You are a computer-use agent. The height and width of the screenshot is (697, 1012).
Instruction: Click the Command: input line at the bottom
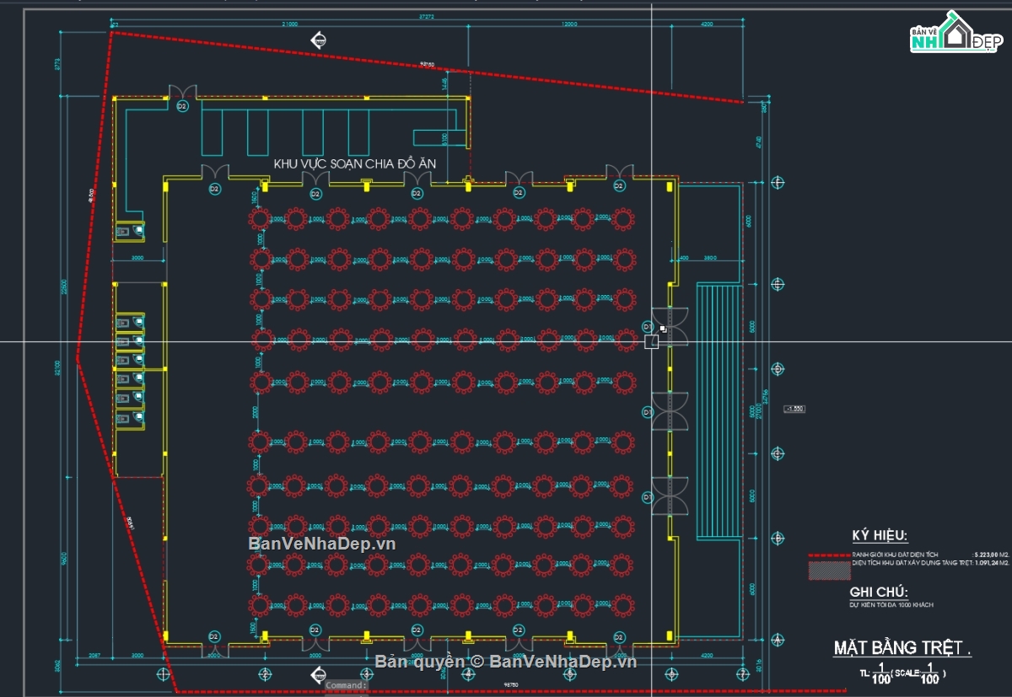click(347, 685)
